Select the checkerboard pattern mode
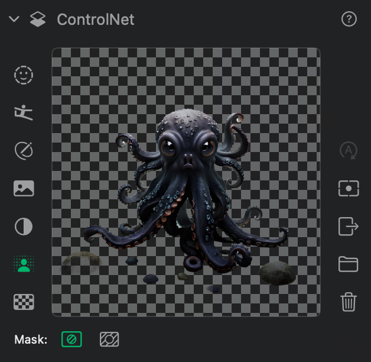The image size is (371, 362). click(x=24, y=302)
